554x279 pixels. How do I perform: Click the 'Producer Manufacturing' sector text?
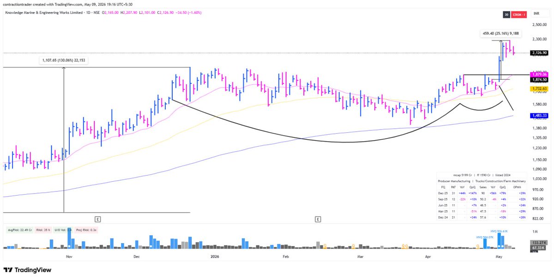click(x=455, y=181)
